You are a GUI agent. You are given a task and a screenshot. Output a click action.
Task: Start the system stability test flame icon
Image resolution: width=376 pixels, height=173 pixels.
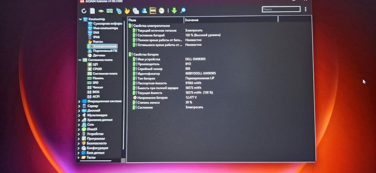127,11
